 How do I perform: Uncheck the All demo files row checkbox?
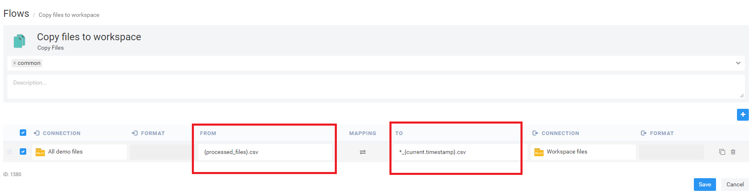click(23, 151)
